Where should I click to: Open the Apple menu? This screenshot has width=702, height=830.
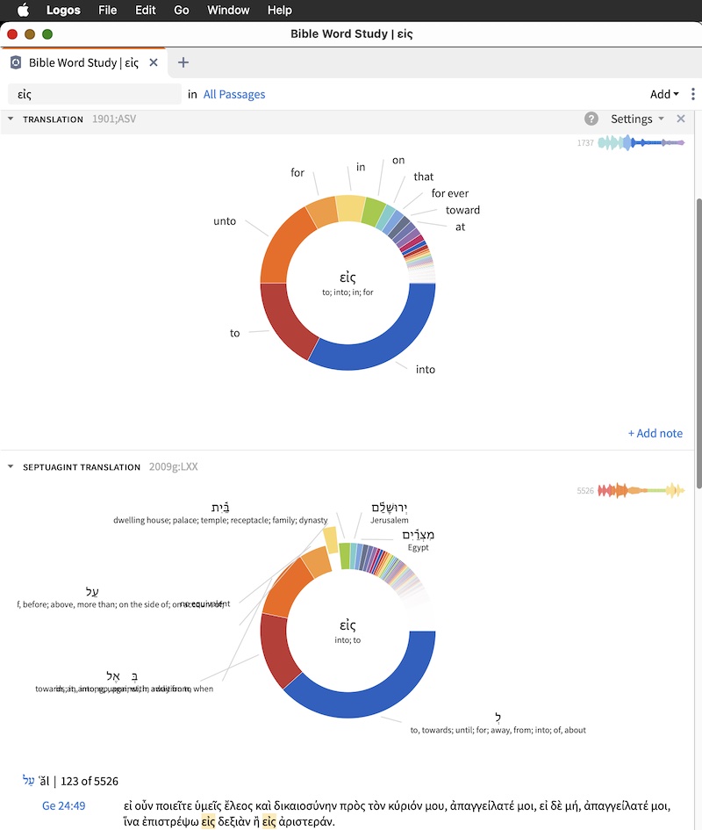tap(23, 10)
